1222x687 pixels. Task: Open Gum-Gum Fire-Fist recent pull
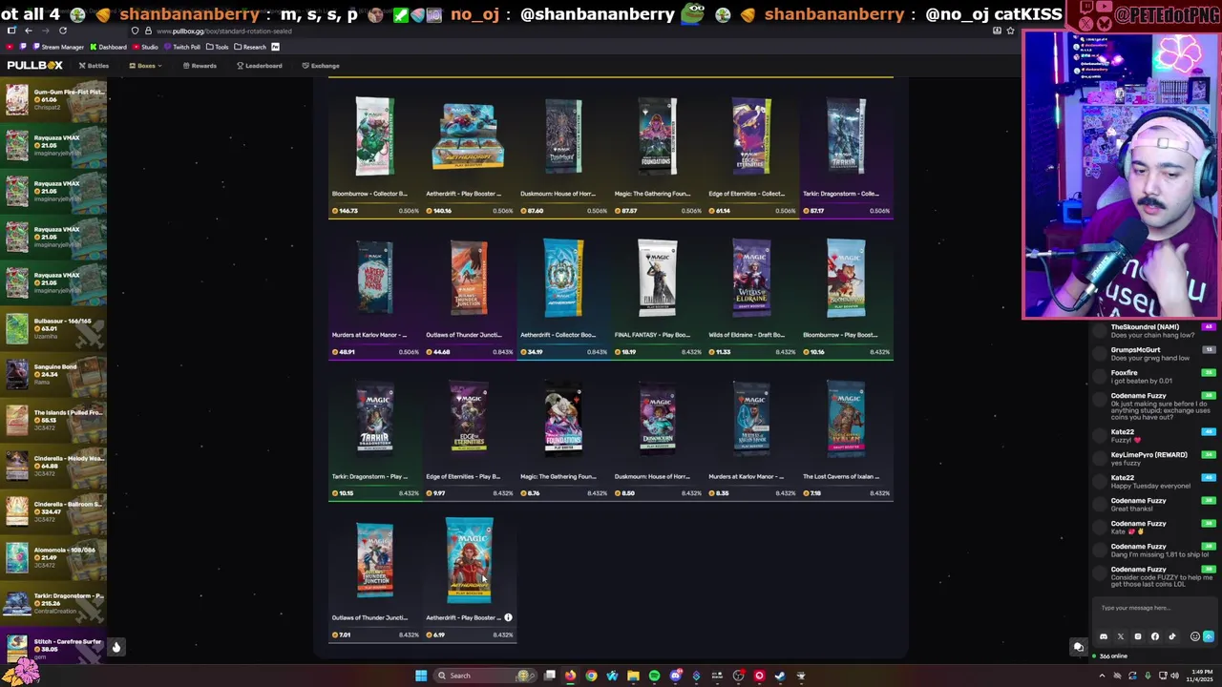(x=53, y=99)
